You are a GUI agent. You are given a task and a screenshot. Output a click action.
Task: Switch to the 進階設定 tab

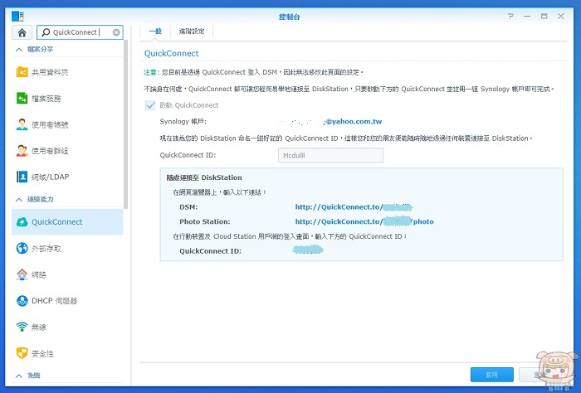tap(192, 32)
